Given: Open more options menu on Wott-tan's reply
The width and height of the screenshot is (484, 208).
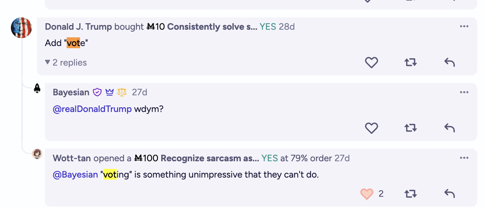Looking at the screenshot, I should [464, 158].
